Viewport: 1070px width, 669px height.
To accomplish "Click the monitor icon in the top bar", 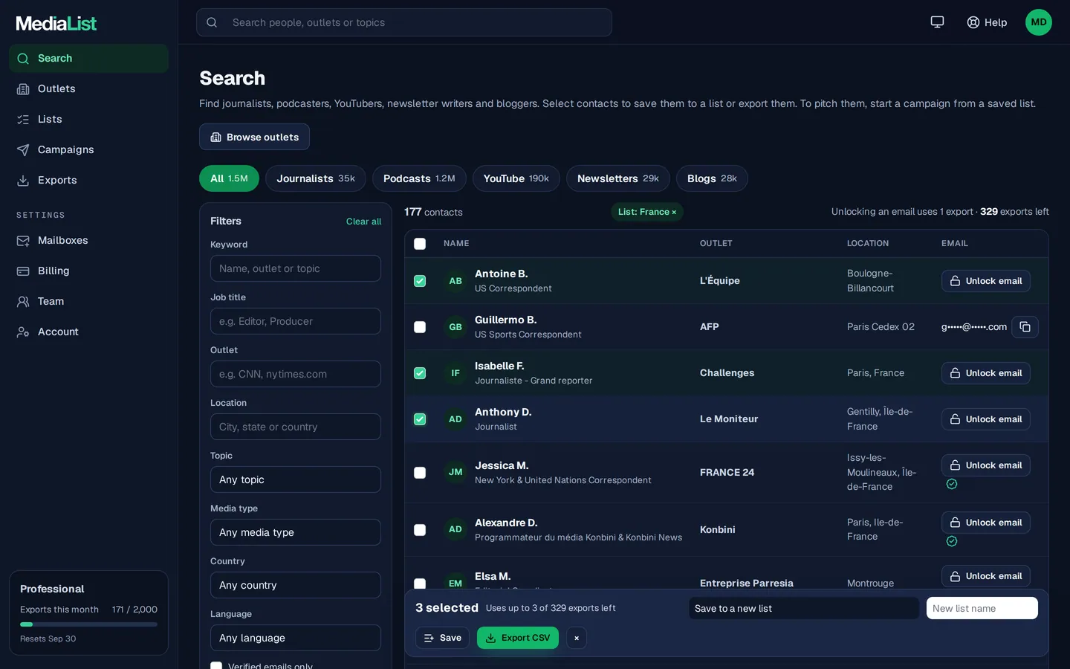I will [x=937, y=22].
